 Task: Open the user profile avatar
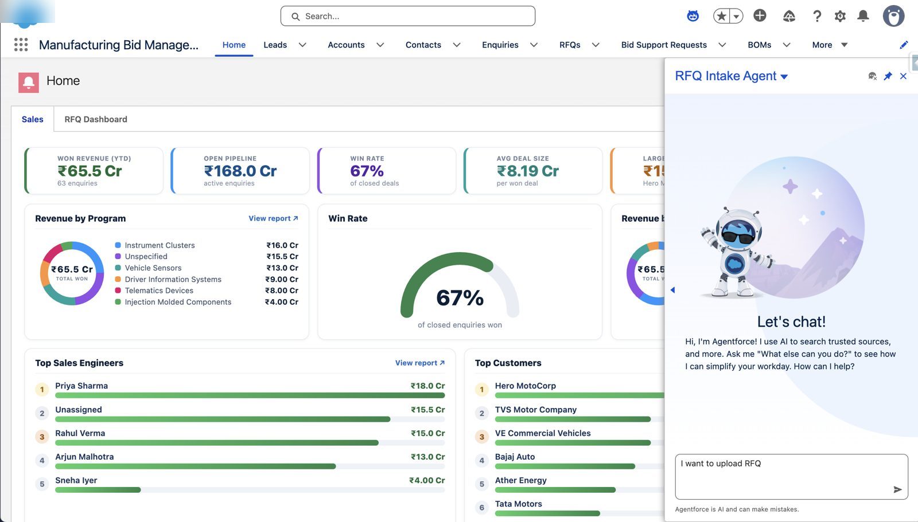[893, 16]
